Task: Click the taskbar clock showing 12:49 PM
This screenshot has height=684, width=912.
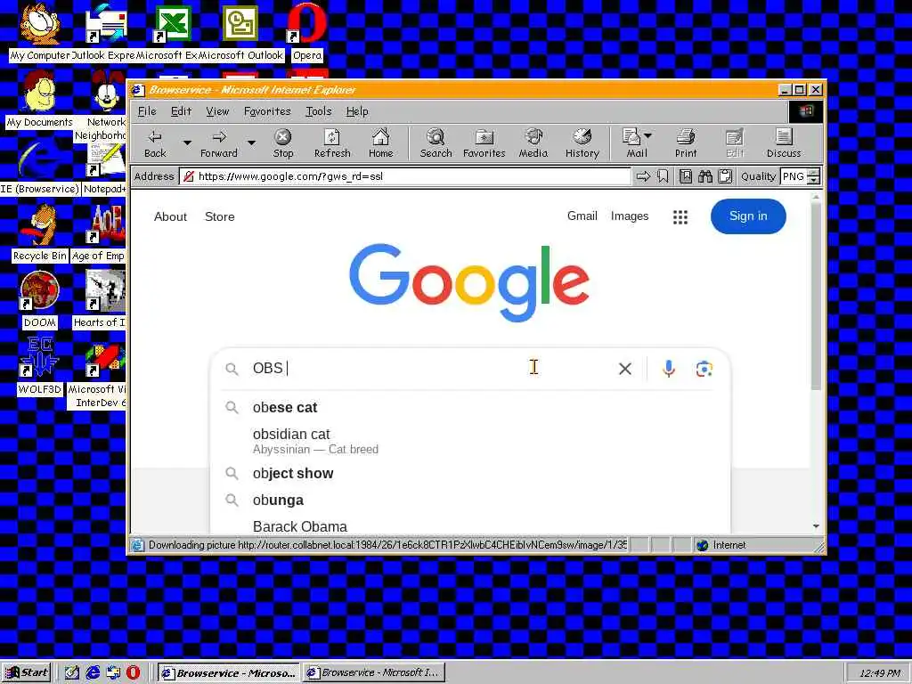Action: click(877, 673)
